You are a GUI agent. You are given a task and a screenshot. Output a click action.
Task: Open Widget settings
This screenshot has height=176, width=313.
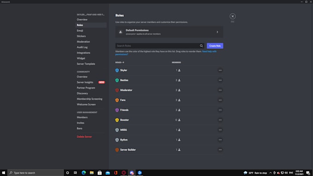[81, 58]
